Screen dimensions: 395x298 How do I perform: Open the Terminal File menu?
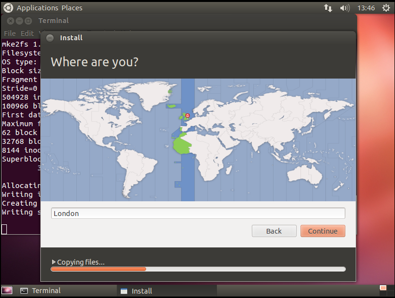tap(10, 33)
